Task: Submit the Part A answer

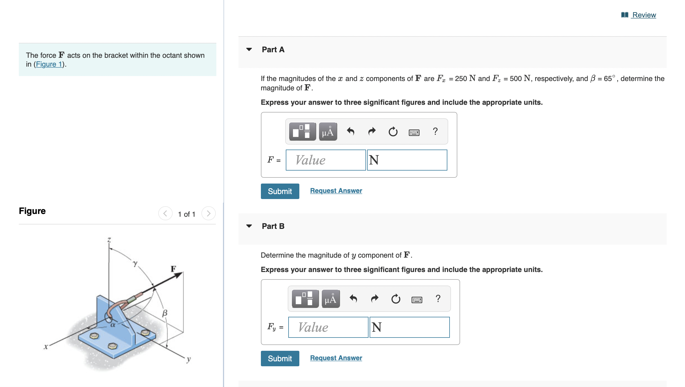Action: 280,191
